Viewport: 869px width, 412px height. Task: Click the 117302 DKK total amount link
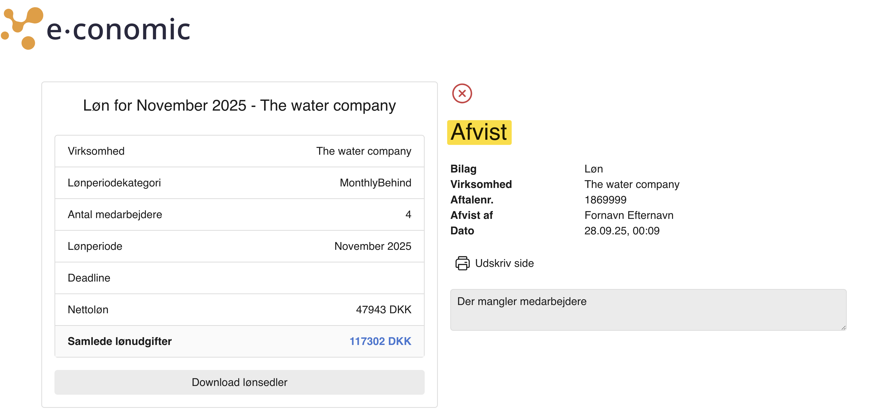[380, 341]
